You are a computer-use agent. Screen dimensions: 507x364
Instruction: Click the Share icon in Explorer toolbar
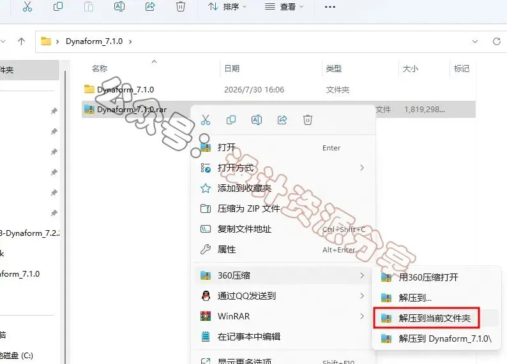click(x=149, y=6)
